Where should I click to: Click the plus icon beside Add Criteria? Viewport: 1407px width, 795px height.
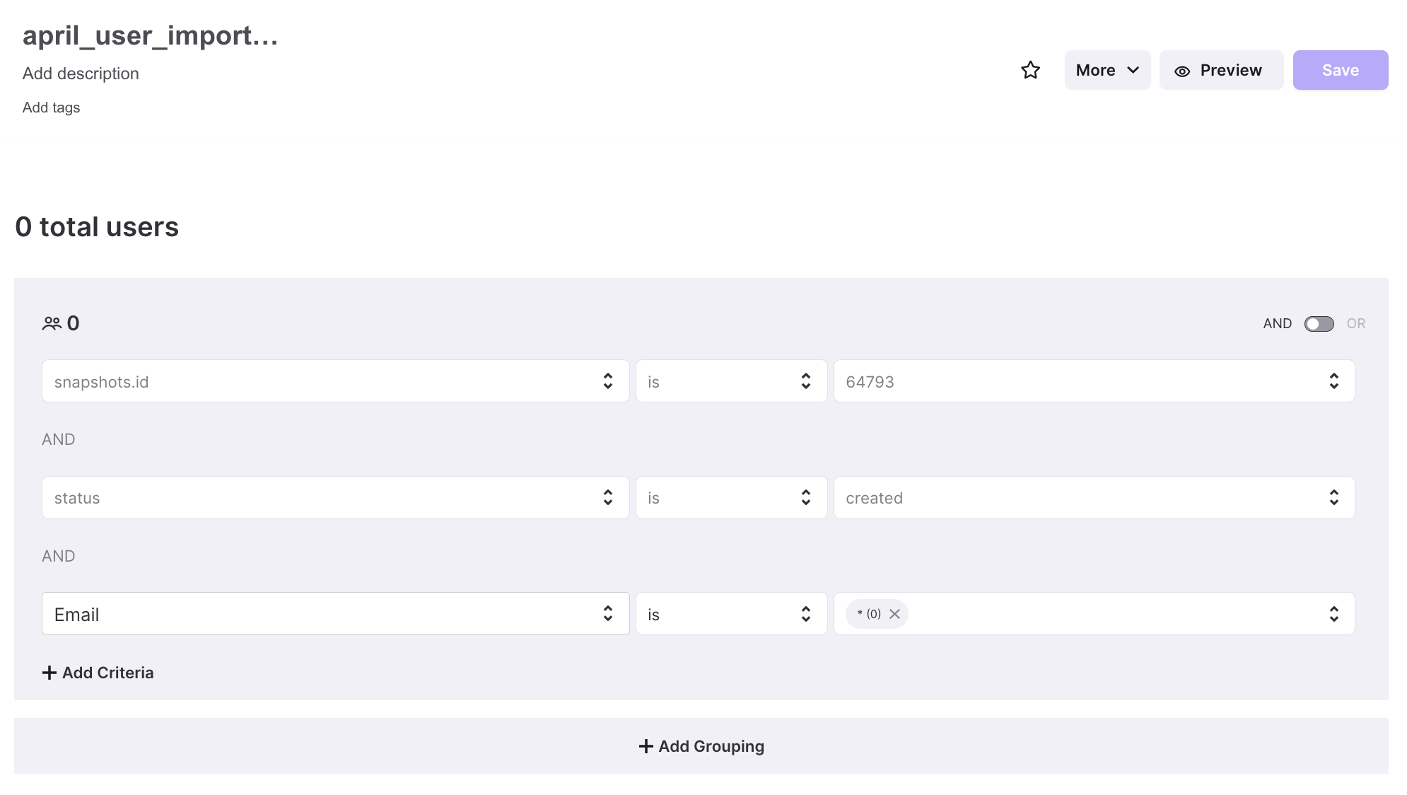pyautogui.click(x=49, y=673)
